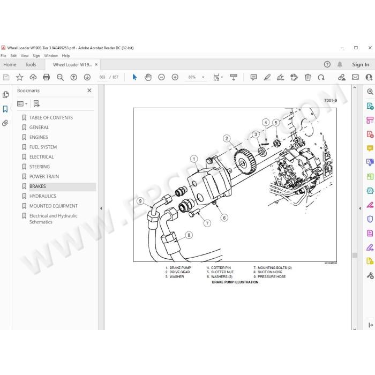
Task: Click the Save file icon
Action: click(x=6, y=77)
